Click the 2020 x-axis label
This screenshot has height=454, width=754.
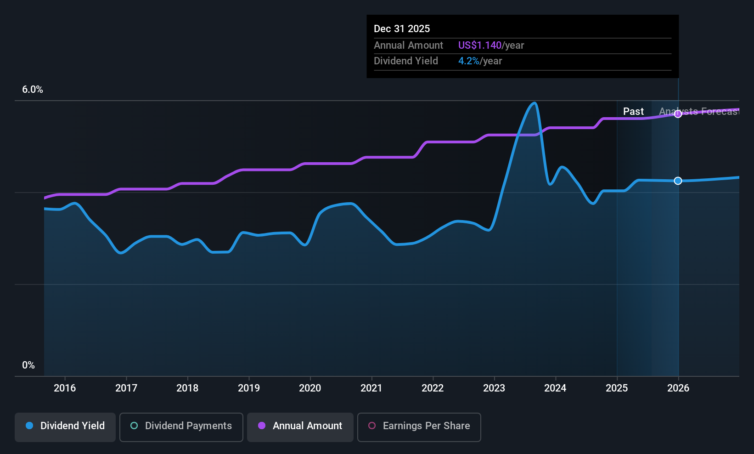(310, 388)
